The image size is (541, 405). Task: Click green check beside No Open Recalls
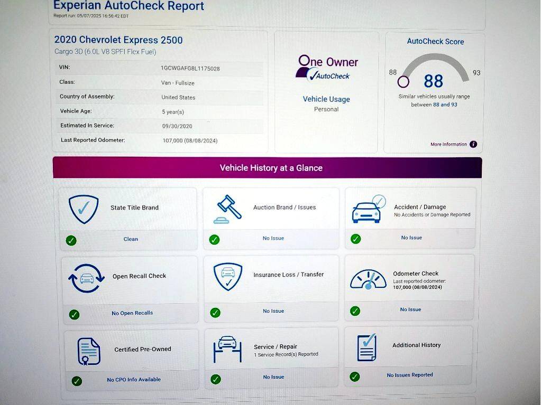point(74,314)
